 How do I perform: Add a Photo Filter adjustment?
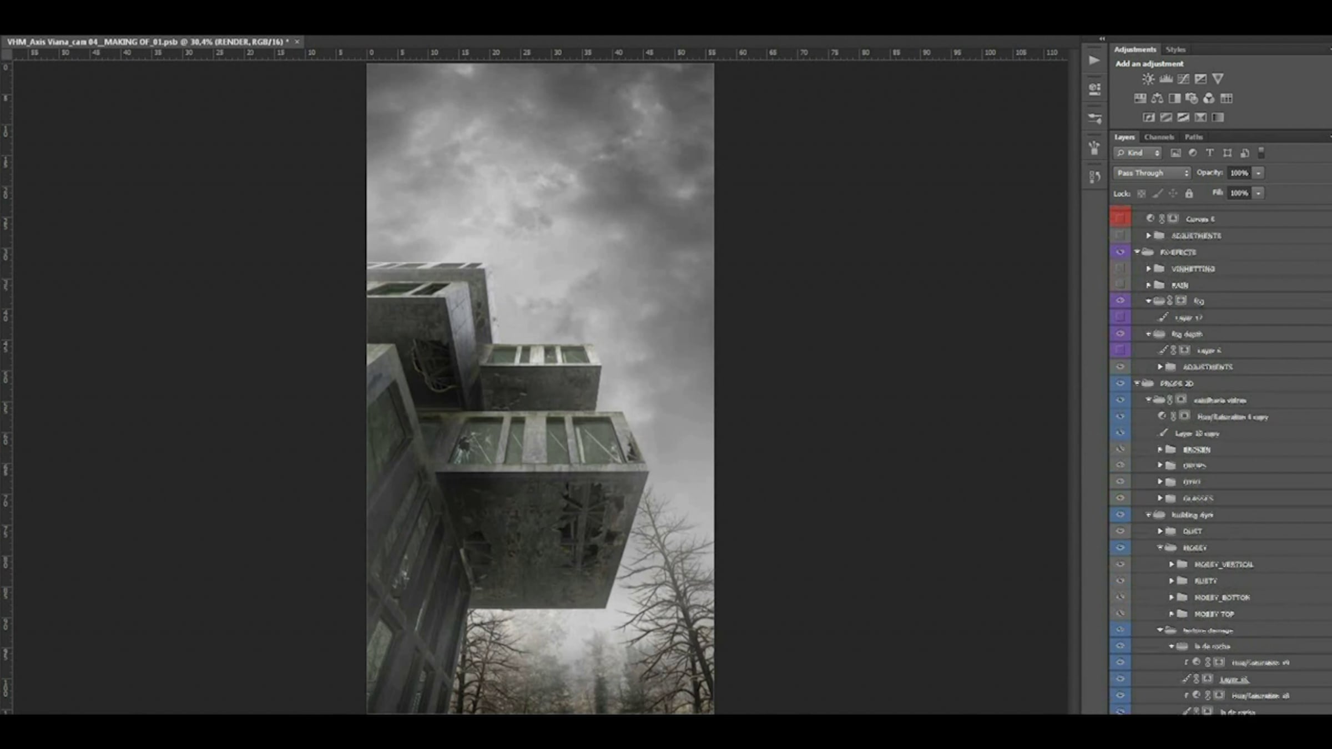click(1192, 98)
